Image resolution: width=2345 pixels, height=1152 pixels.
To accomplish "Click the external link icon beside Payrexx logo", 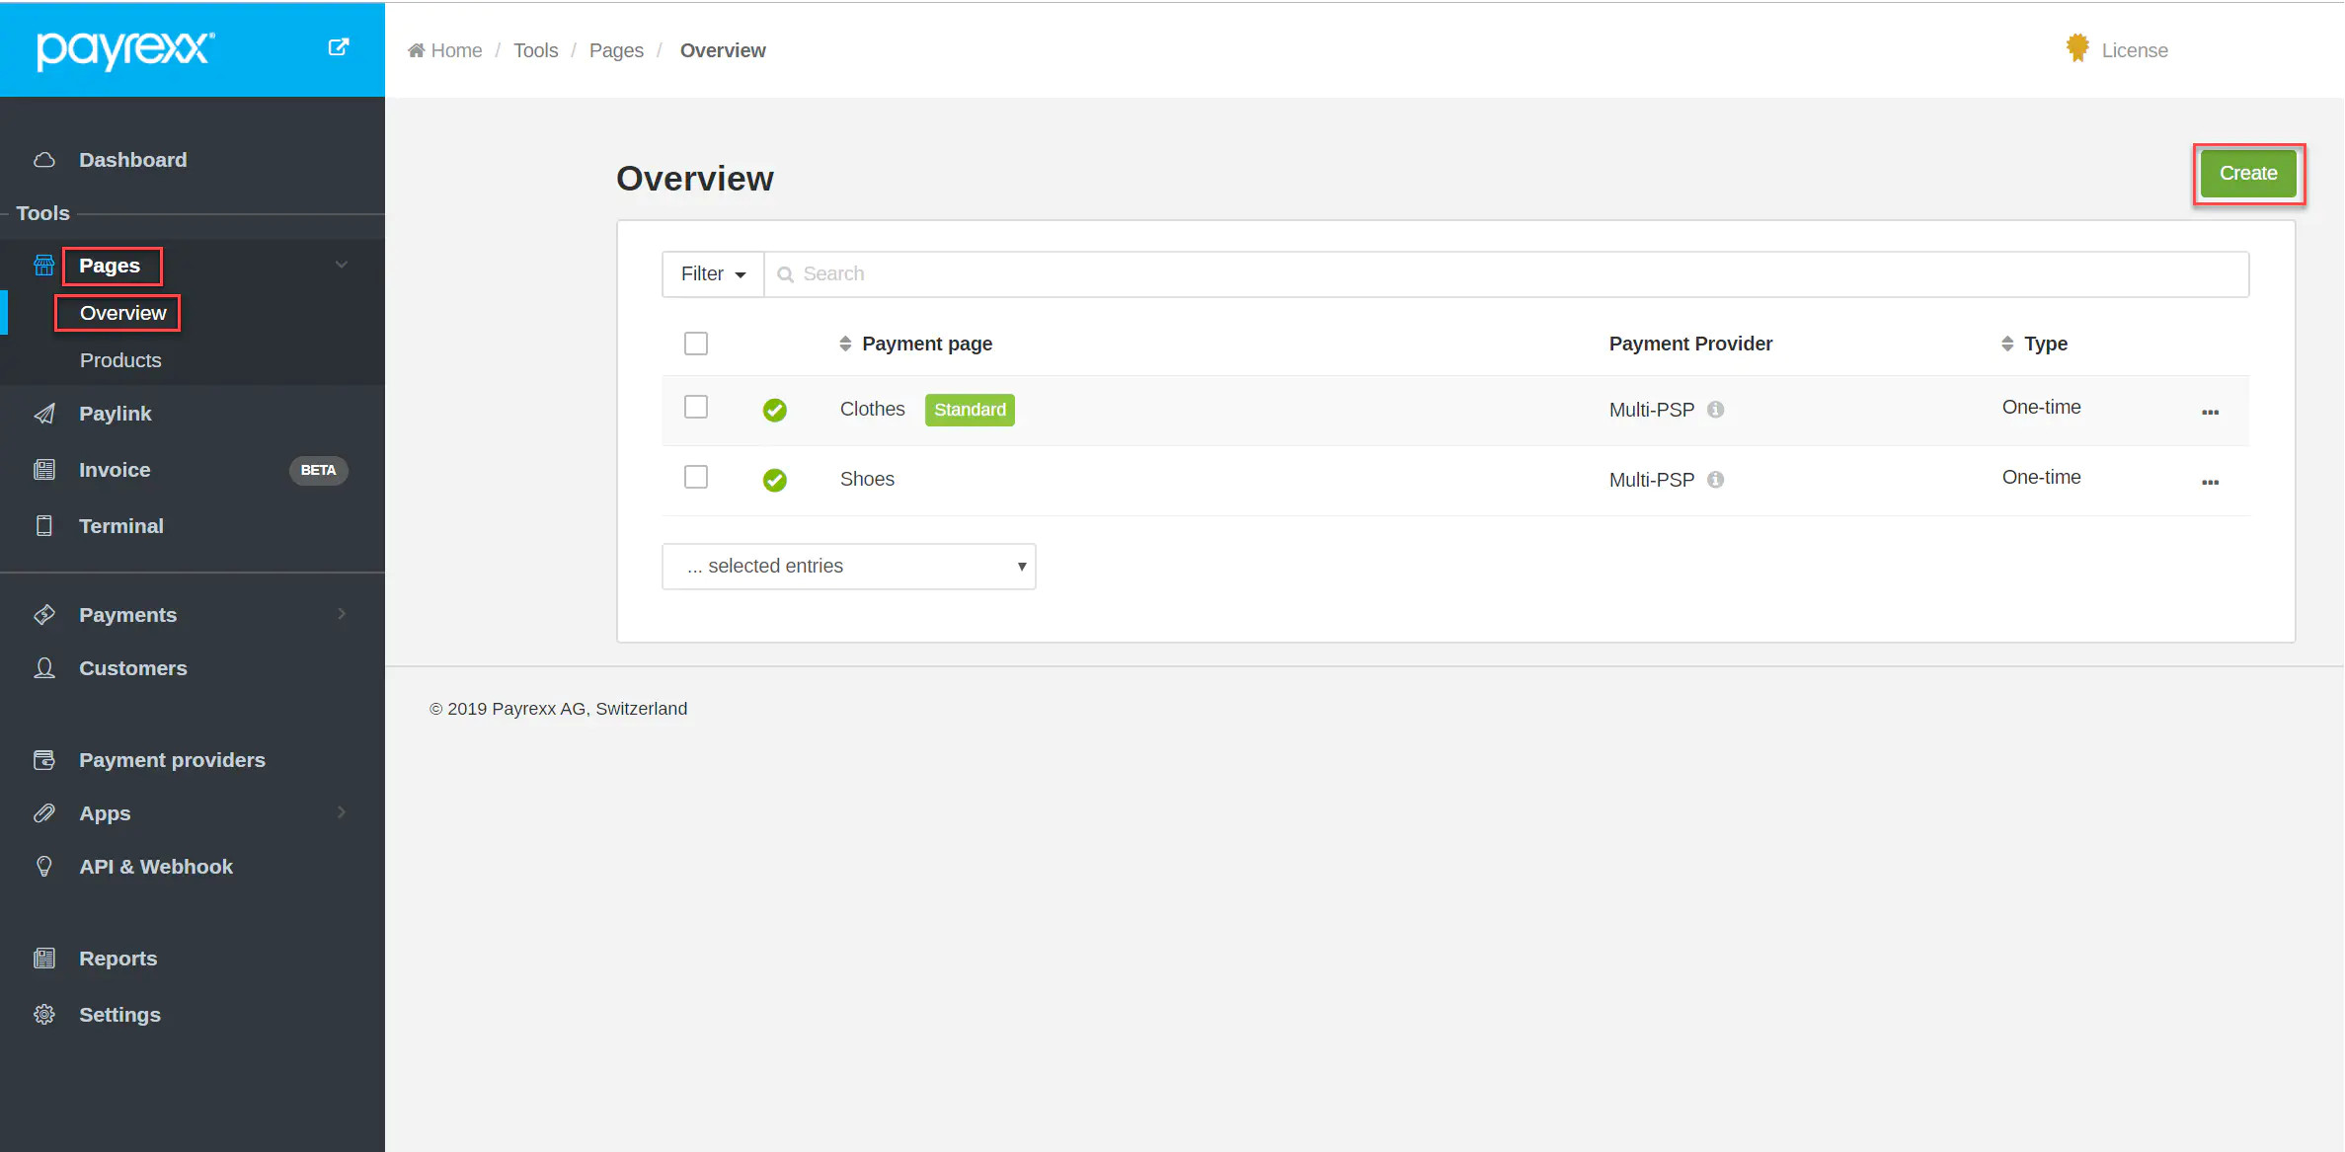I will pos(338,47).
